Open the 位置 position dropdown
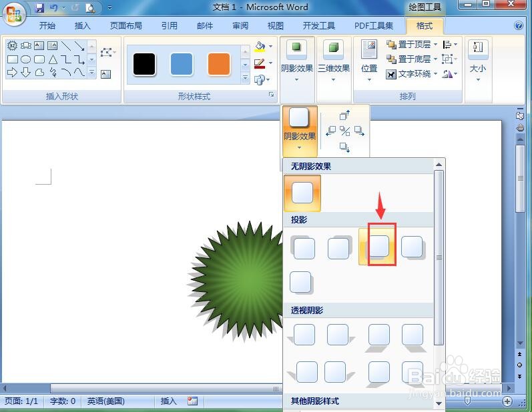This screenshot has height=412, width=532. tap(369, 61)
